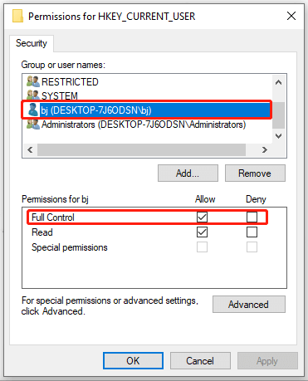Click the folder icon in title bar
The height and width of the screenshot is (381, 308).
(17, 16)
